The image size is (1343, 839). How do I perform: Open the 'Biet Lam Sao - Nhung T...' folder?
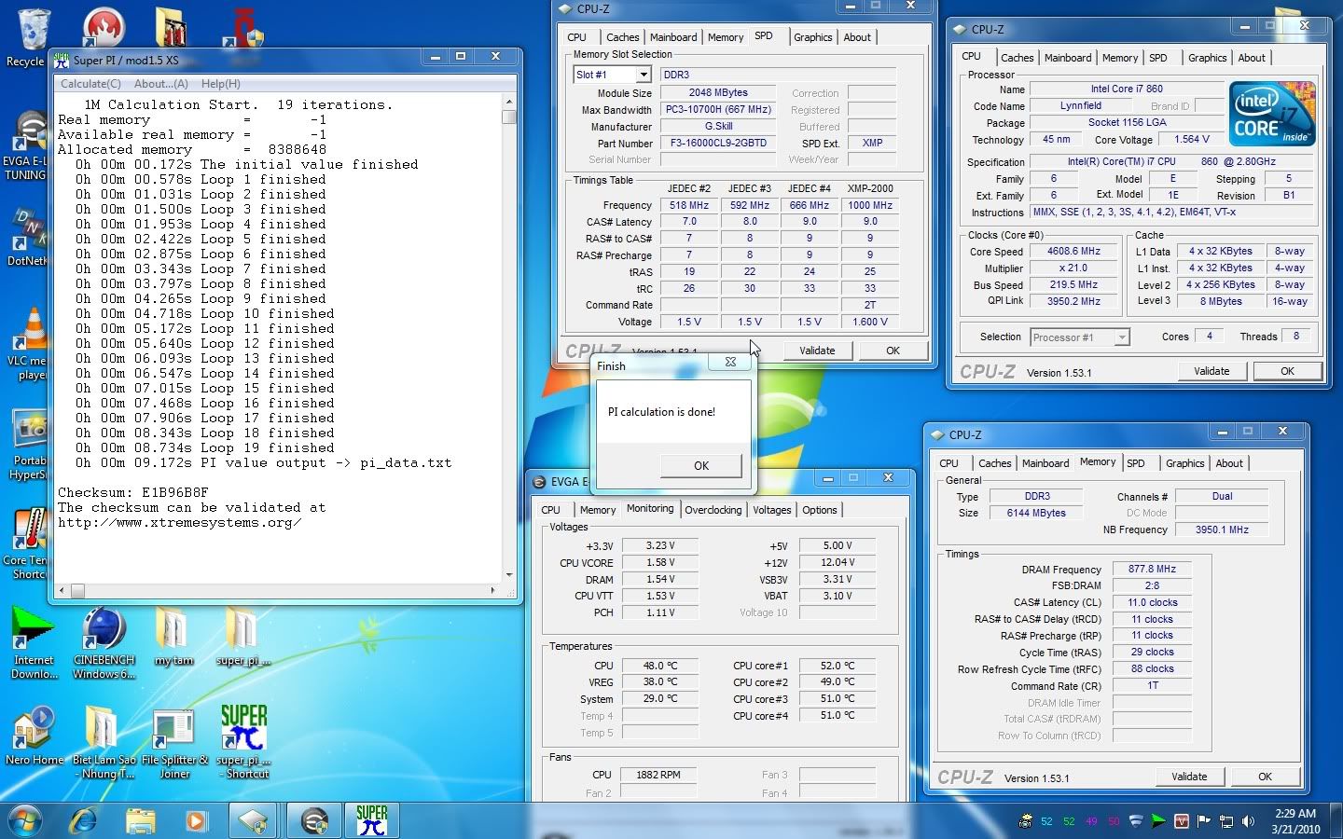(x=104, y=743)
